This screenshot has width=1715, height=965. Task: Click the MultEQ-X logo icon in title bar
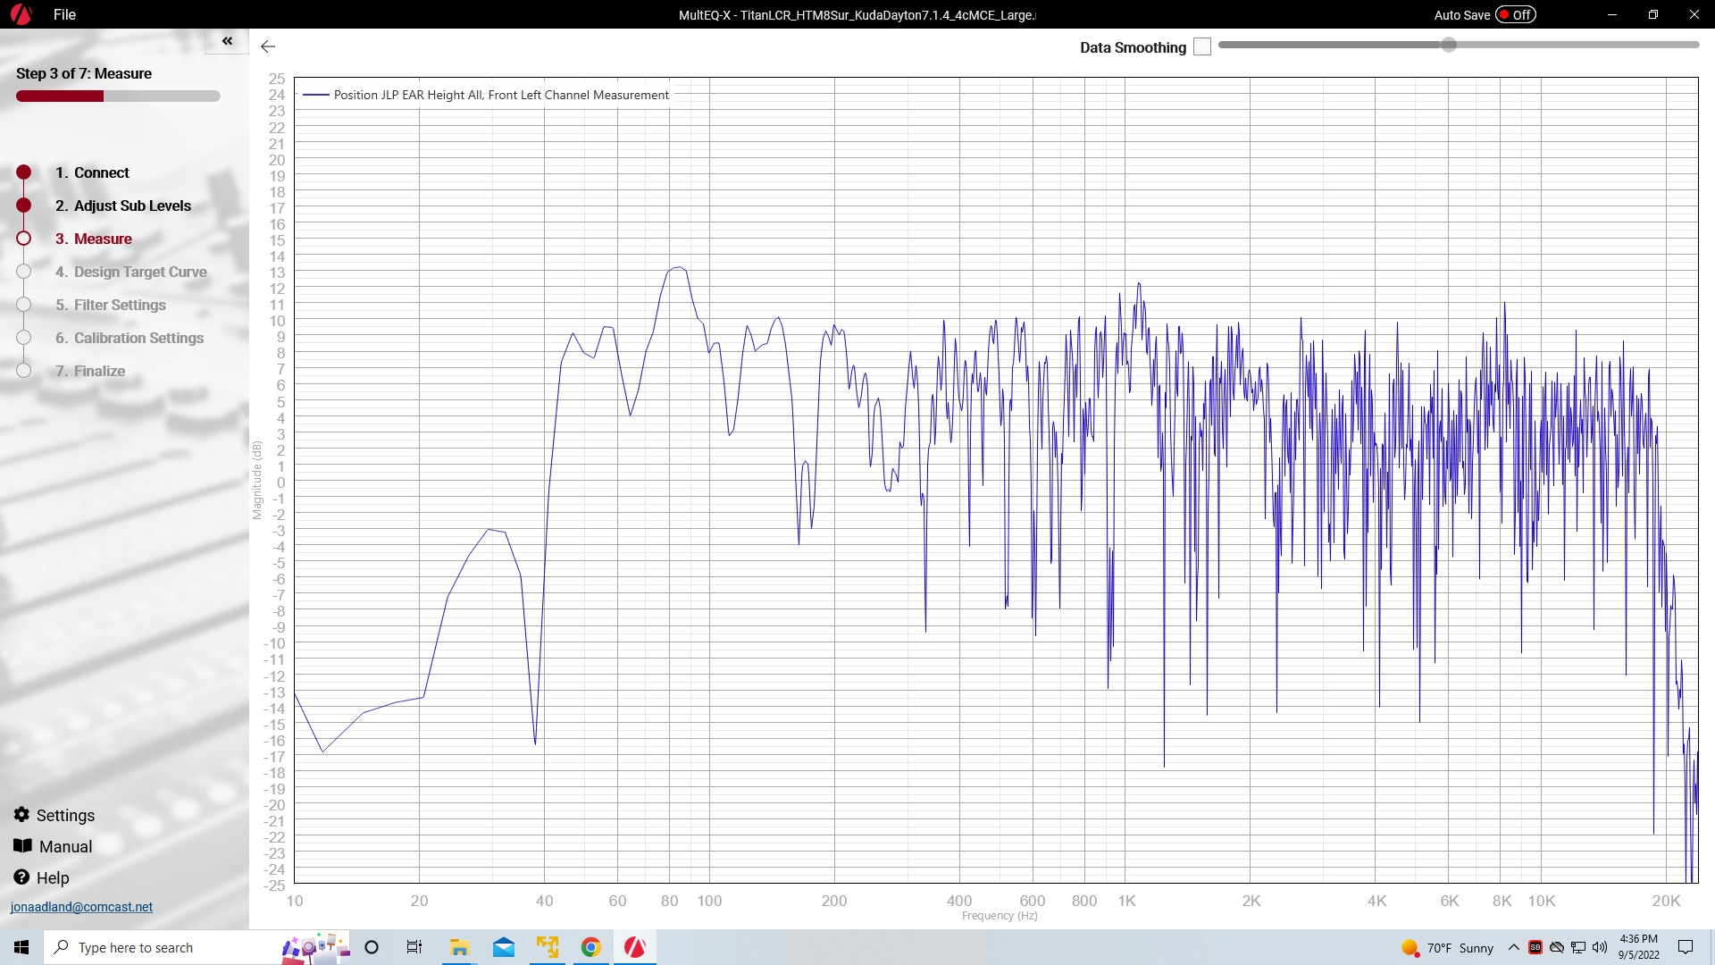tap(21, 14)
